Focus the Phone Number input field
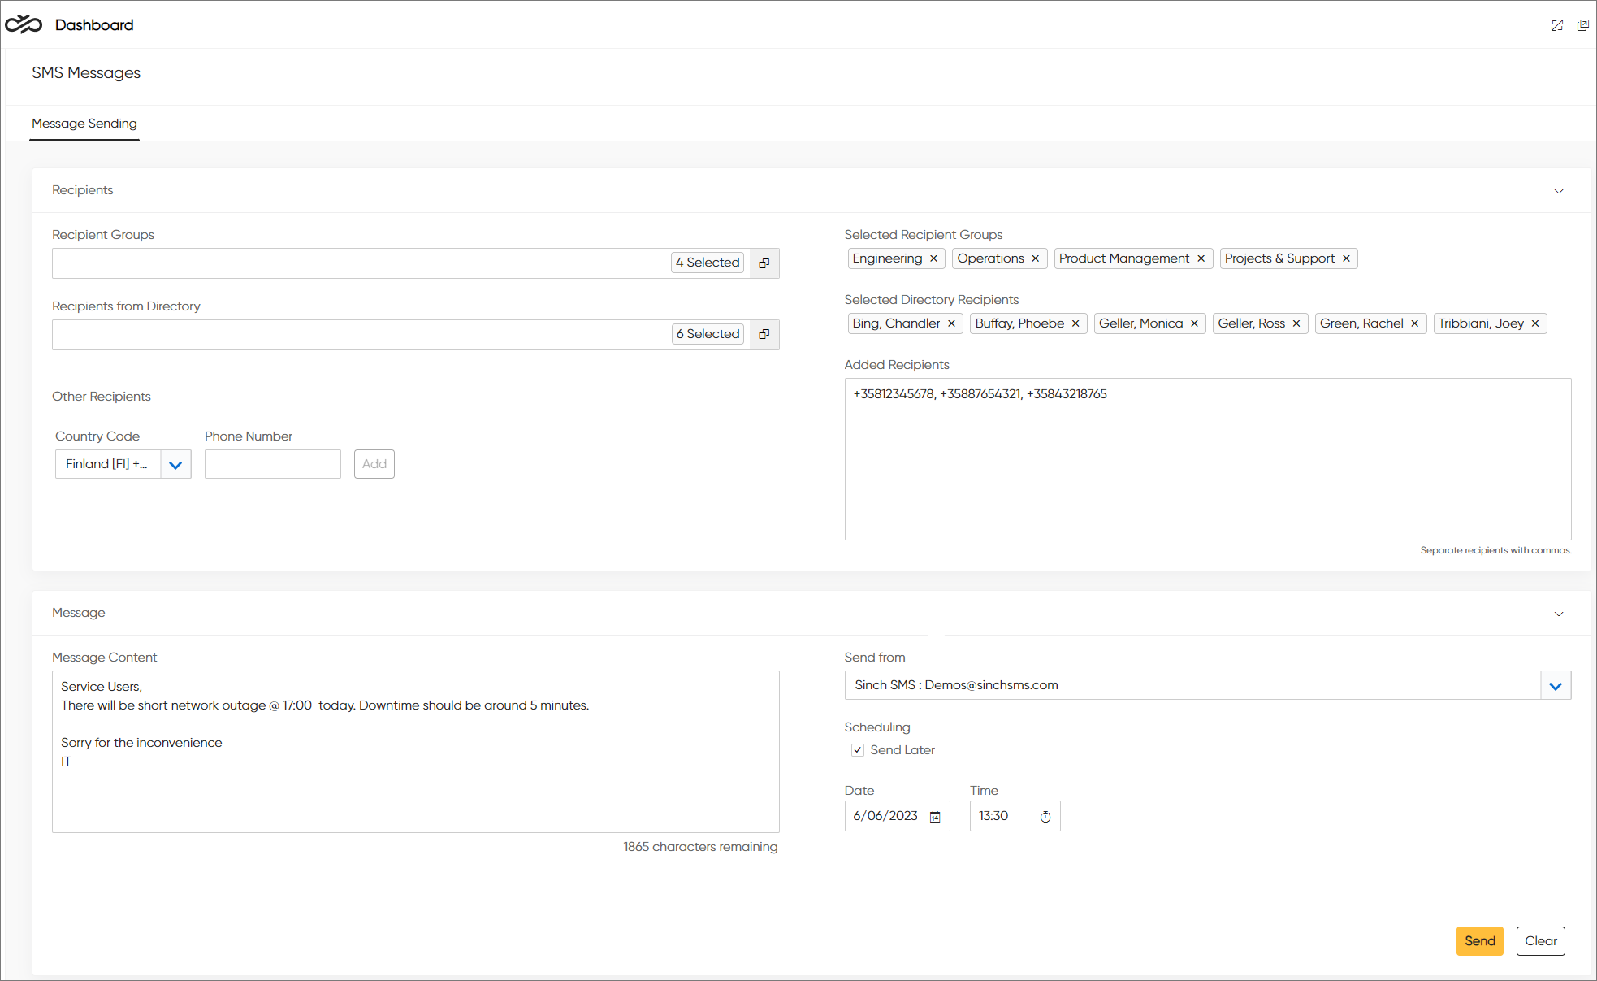Image resolution: width=1597 pixels, height=981 pixels. click(x=273, y=464)
